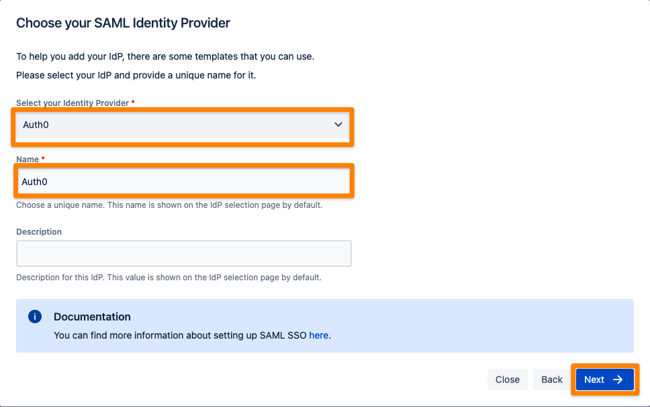This screenshot has height=407, width=650.
Task: Click the Close button
Action: pos(508,380)
